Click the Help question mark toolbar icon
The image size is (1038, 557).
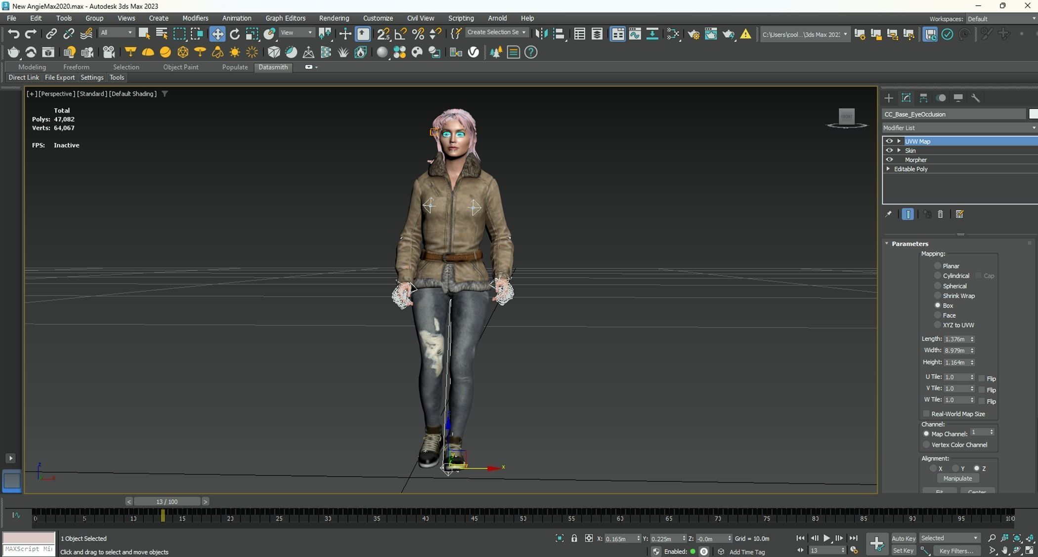531,52
